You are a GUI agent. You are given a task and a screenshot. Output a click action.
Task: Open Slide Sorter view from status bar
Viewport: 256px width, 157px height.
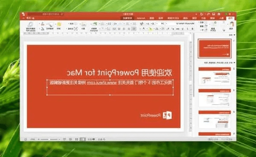(x=76, y=139)
